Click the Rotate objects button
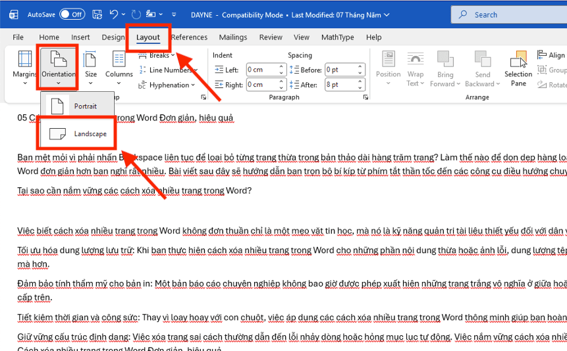This screenshot has height=351, width=567. 551,85
